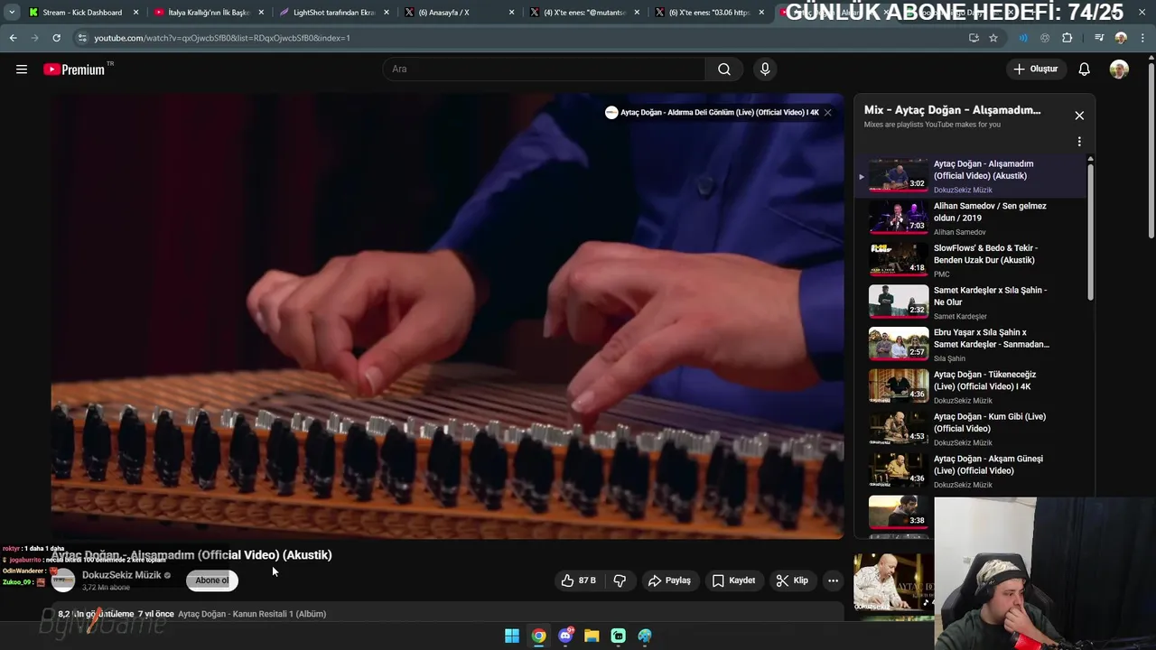Screen dimensions: 1156x650
Task: Open the notifications bell
Action: 1085,70
